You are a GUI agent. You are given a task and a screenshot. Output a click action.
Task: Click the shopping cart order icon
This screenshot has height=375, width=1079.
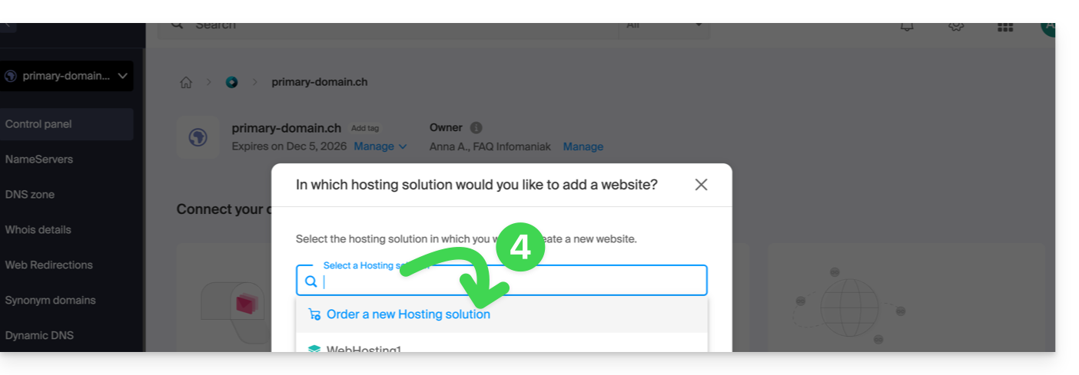(x=314, y=314)
